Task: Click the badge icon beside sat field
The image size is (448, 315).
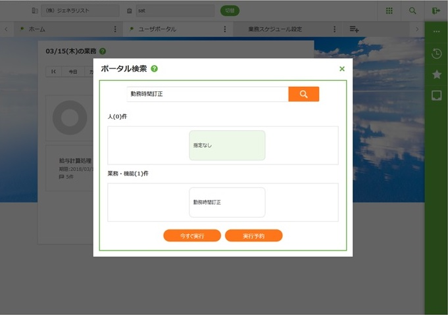Action: click(130, 11)
